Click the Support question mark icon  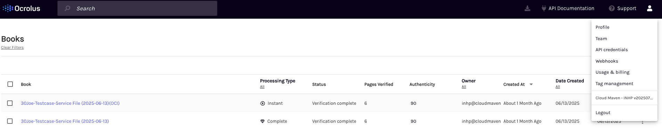[x=612, y=8]
